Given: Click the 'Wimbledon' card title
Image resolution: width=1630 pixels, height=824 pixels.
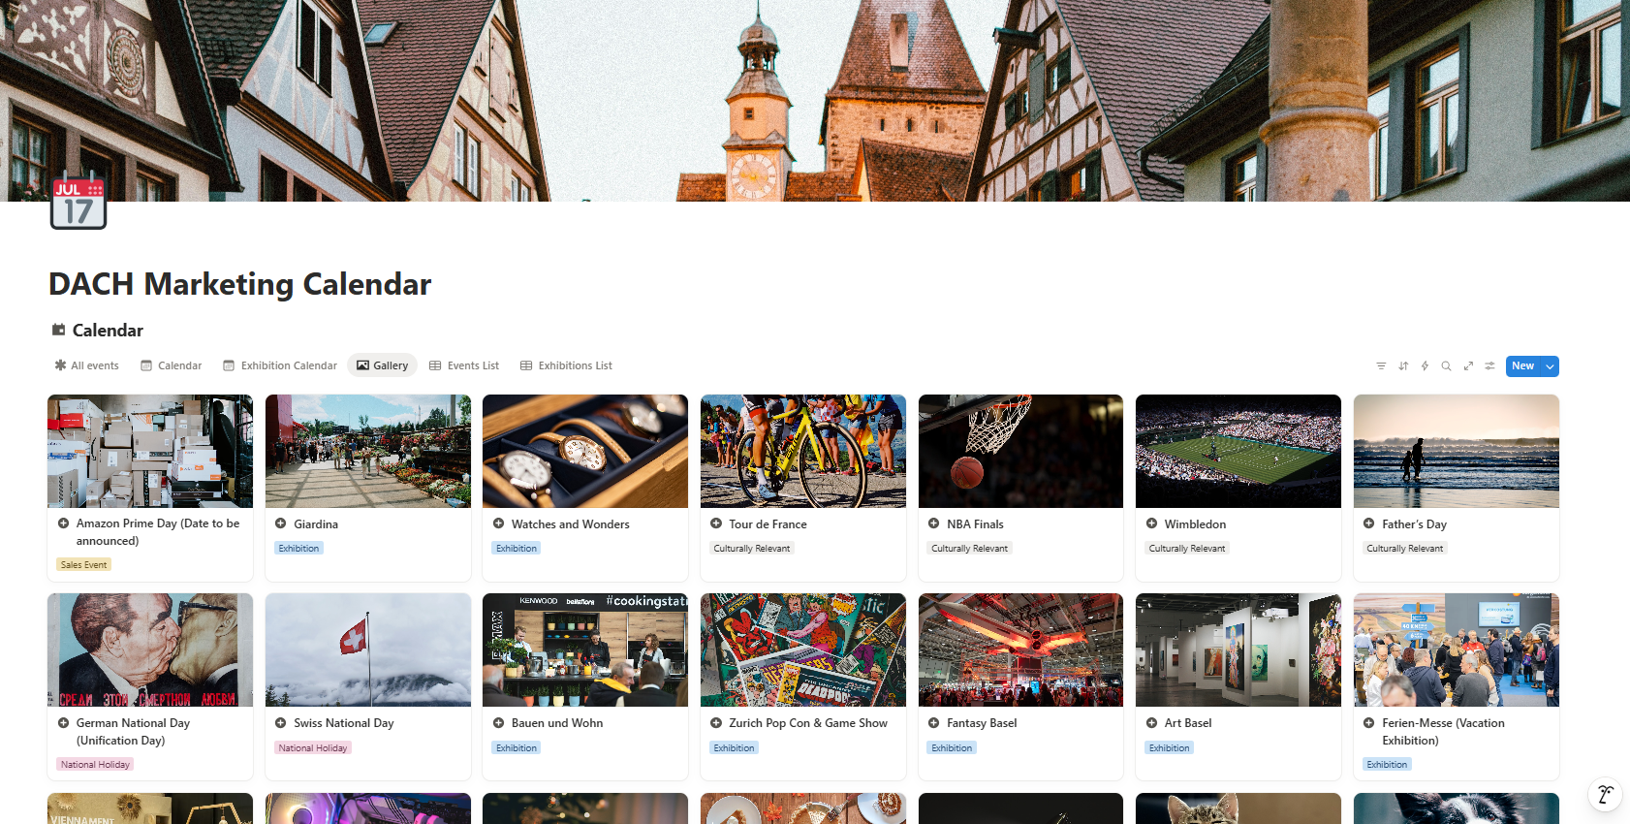Looking at the screenshot, I should (1195, 524).
